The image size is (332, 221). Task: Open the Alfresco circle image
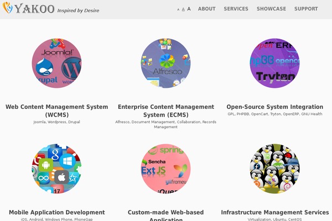pyautogui.click(x=165, y=63)
